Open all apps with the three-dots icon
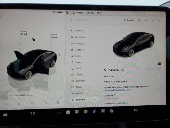Viewport: 170px width, 128px height. (x=59, y=113)
